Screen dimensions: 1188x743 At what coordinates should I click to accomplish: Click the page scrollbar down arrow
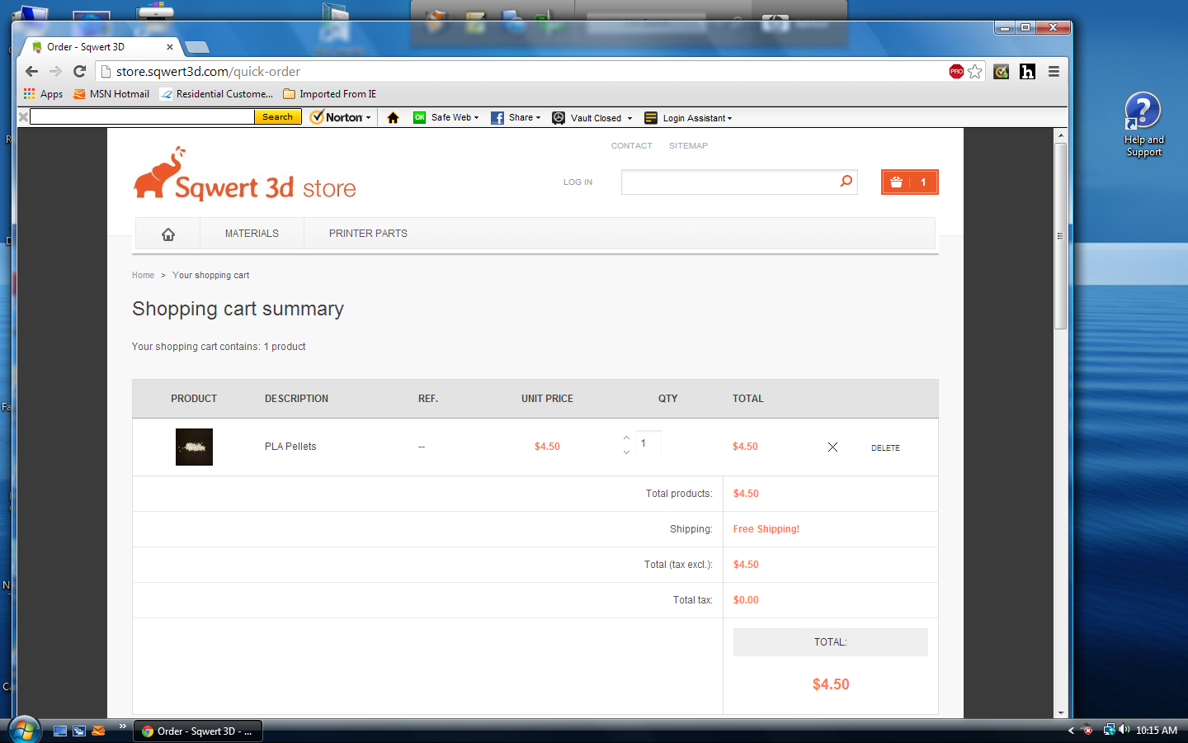tap(1061, 712)
